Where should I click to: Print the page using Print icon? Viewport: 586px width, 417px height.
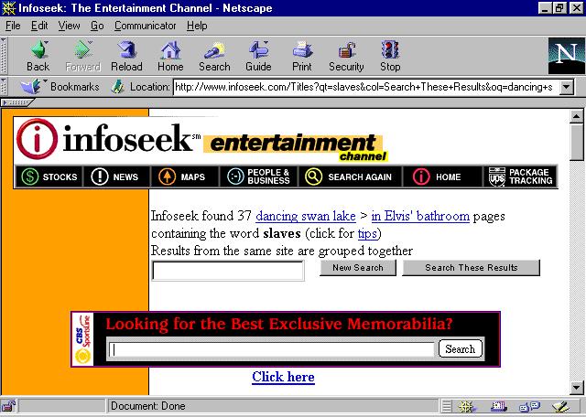click(x=302, y=56)
